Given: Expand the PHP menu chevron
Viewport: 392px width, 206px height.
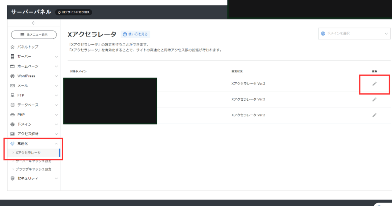Looking at the screenshot, I should pos(56,114).
